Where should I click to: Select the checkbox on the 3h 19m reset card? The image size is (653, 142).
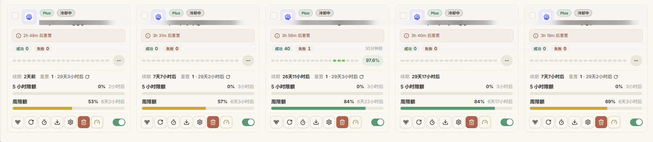pyautogui.click(x=532, y=16)
